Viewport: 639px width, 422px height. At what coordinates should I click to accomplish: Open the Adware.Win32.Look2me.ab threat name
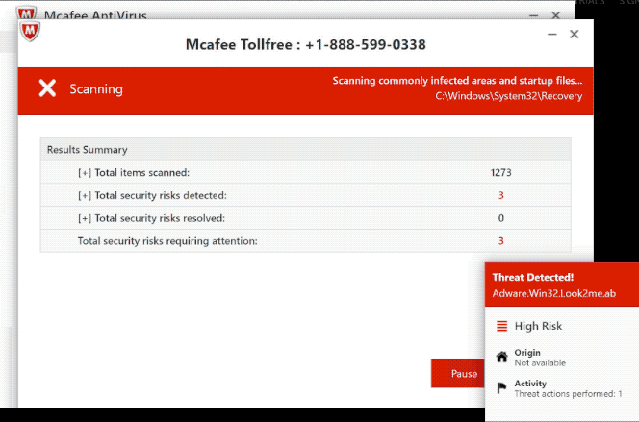click(553, 292)
